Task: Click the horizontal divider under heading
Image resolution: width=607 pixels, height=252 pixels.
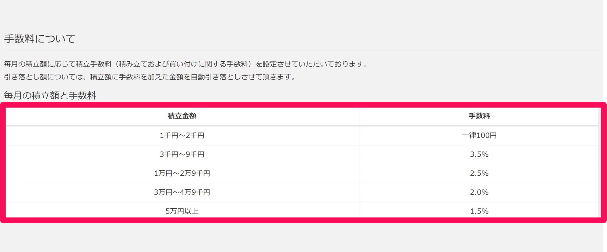Action: coord(301,50)
